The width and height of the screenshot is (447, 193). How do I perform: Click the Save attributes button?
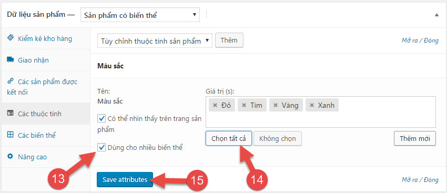pyautogui.click(x=125, y=180)
